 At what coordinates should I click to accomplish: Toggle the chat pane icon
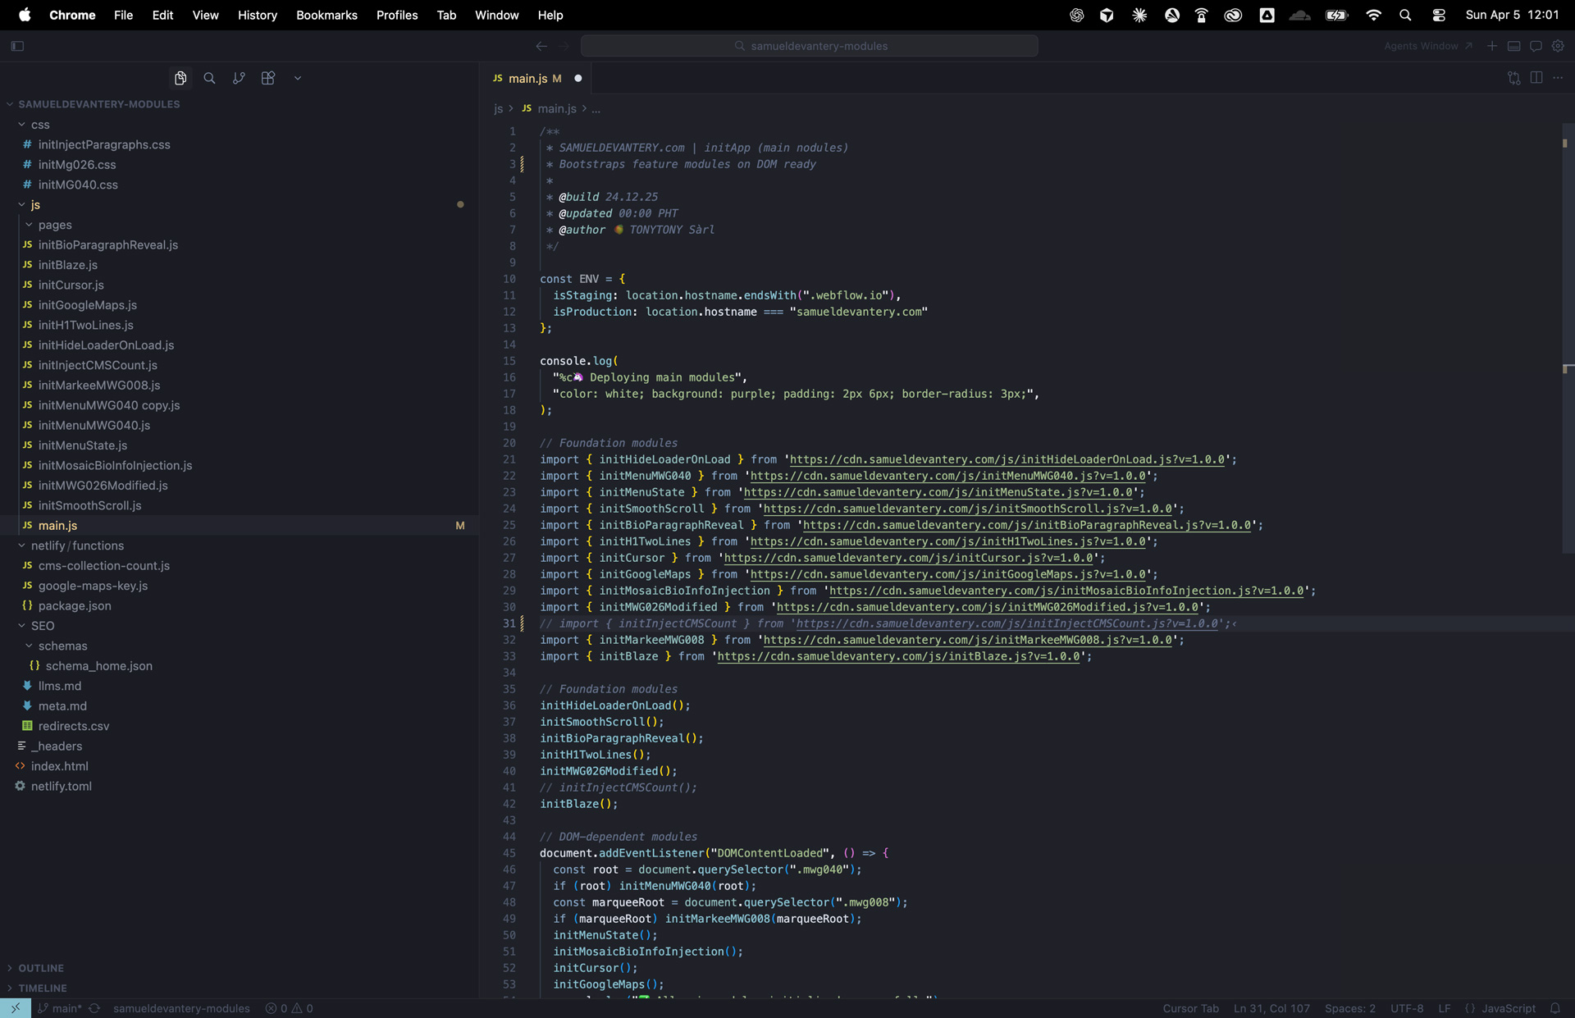pyautogui.click(x=1536, y=46)
